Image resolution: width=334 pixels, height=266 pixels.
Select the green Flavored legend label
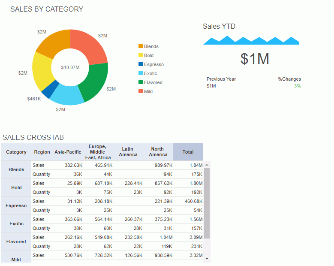(153, 82)
